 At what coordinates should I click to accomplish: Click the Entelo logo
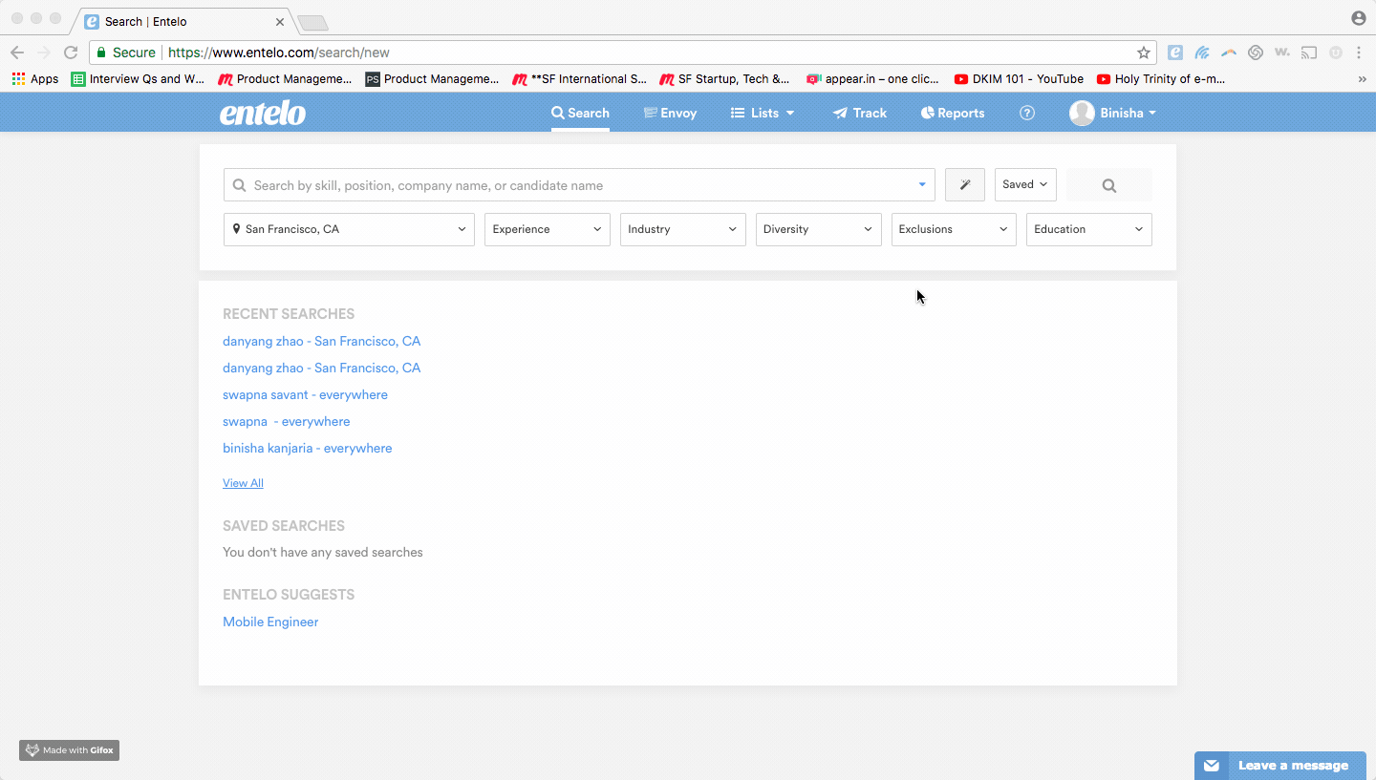263,114
